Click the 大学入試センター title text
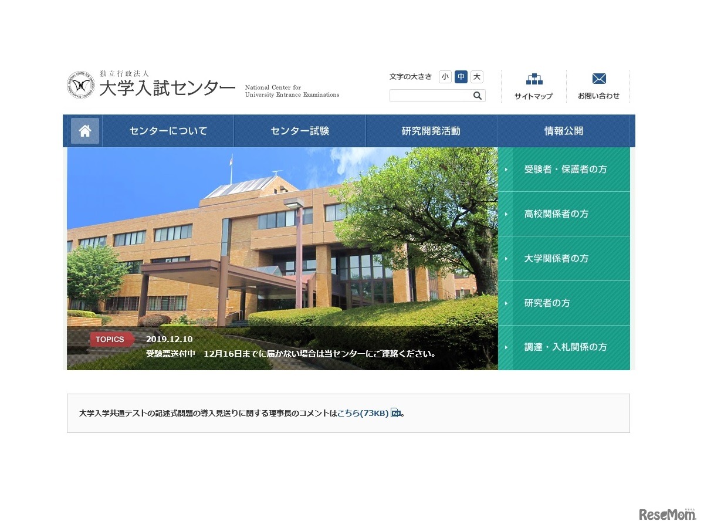 167,89
